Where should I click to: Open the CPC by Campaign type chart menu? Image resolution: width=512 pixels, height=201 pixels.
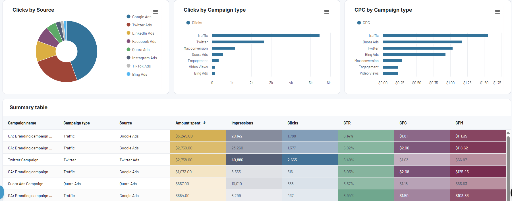point(498,12)
